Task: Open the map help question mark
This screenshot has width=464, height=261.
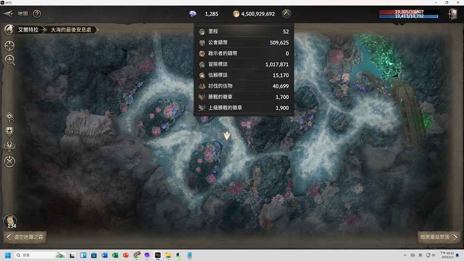Action: coord(37,14)
